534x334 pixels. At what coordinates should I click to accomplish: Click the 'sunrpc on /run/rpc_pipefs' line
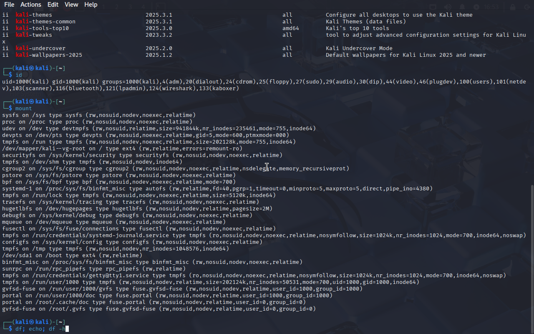[94, 269]
